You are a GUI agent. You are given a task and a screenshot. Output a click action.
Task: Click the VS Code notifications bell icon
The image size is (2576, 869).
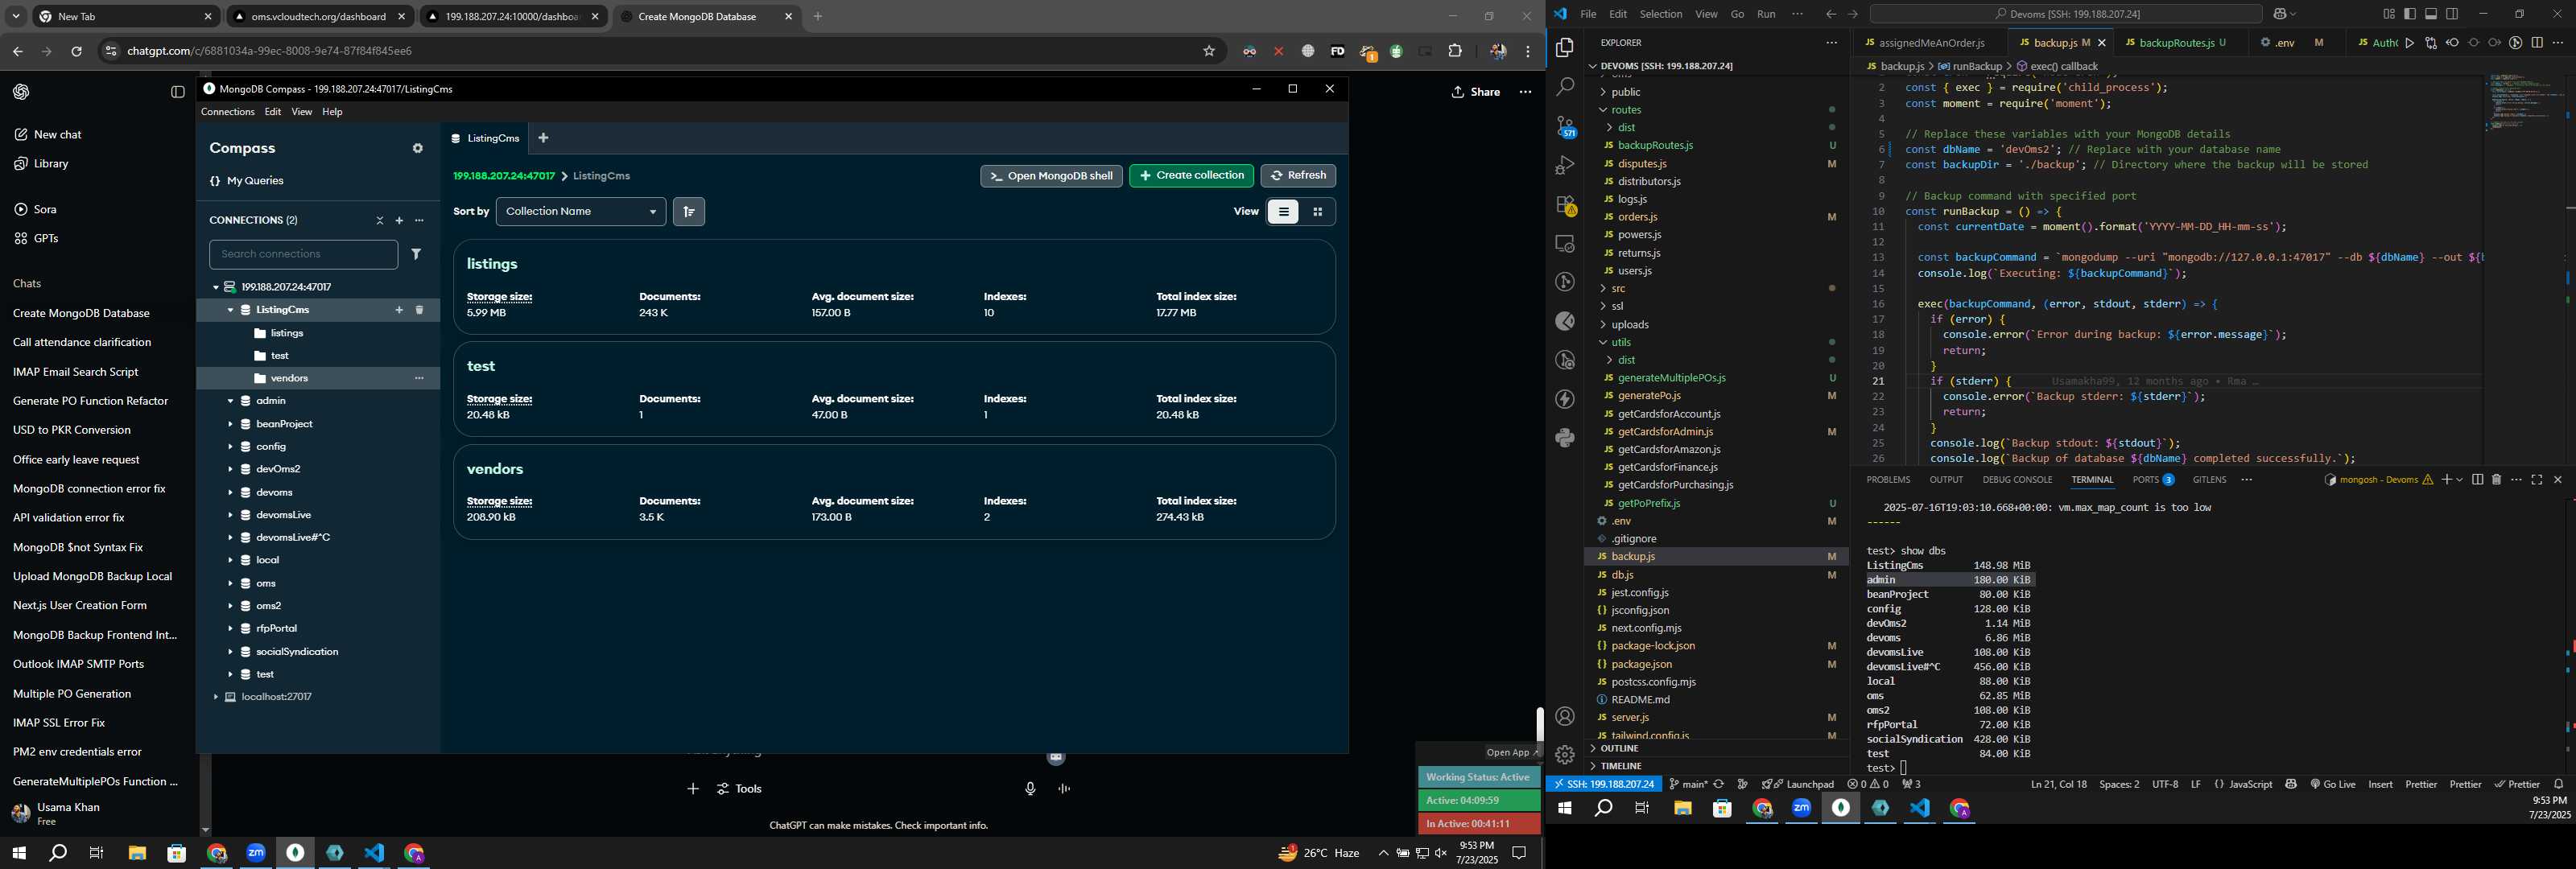2558,785
